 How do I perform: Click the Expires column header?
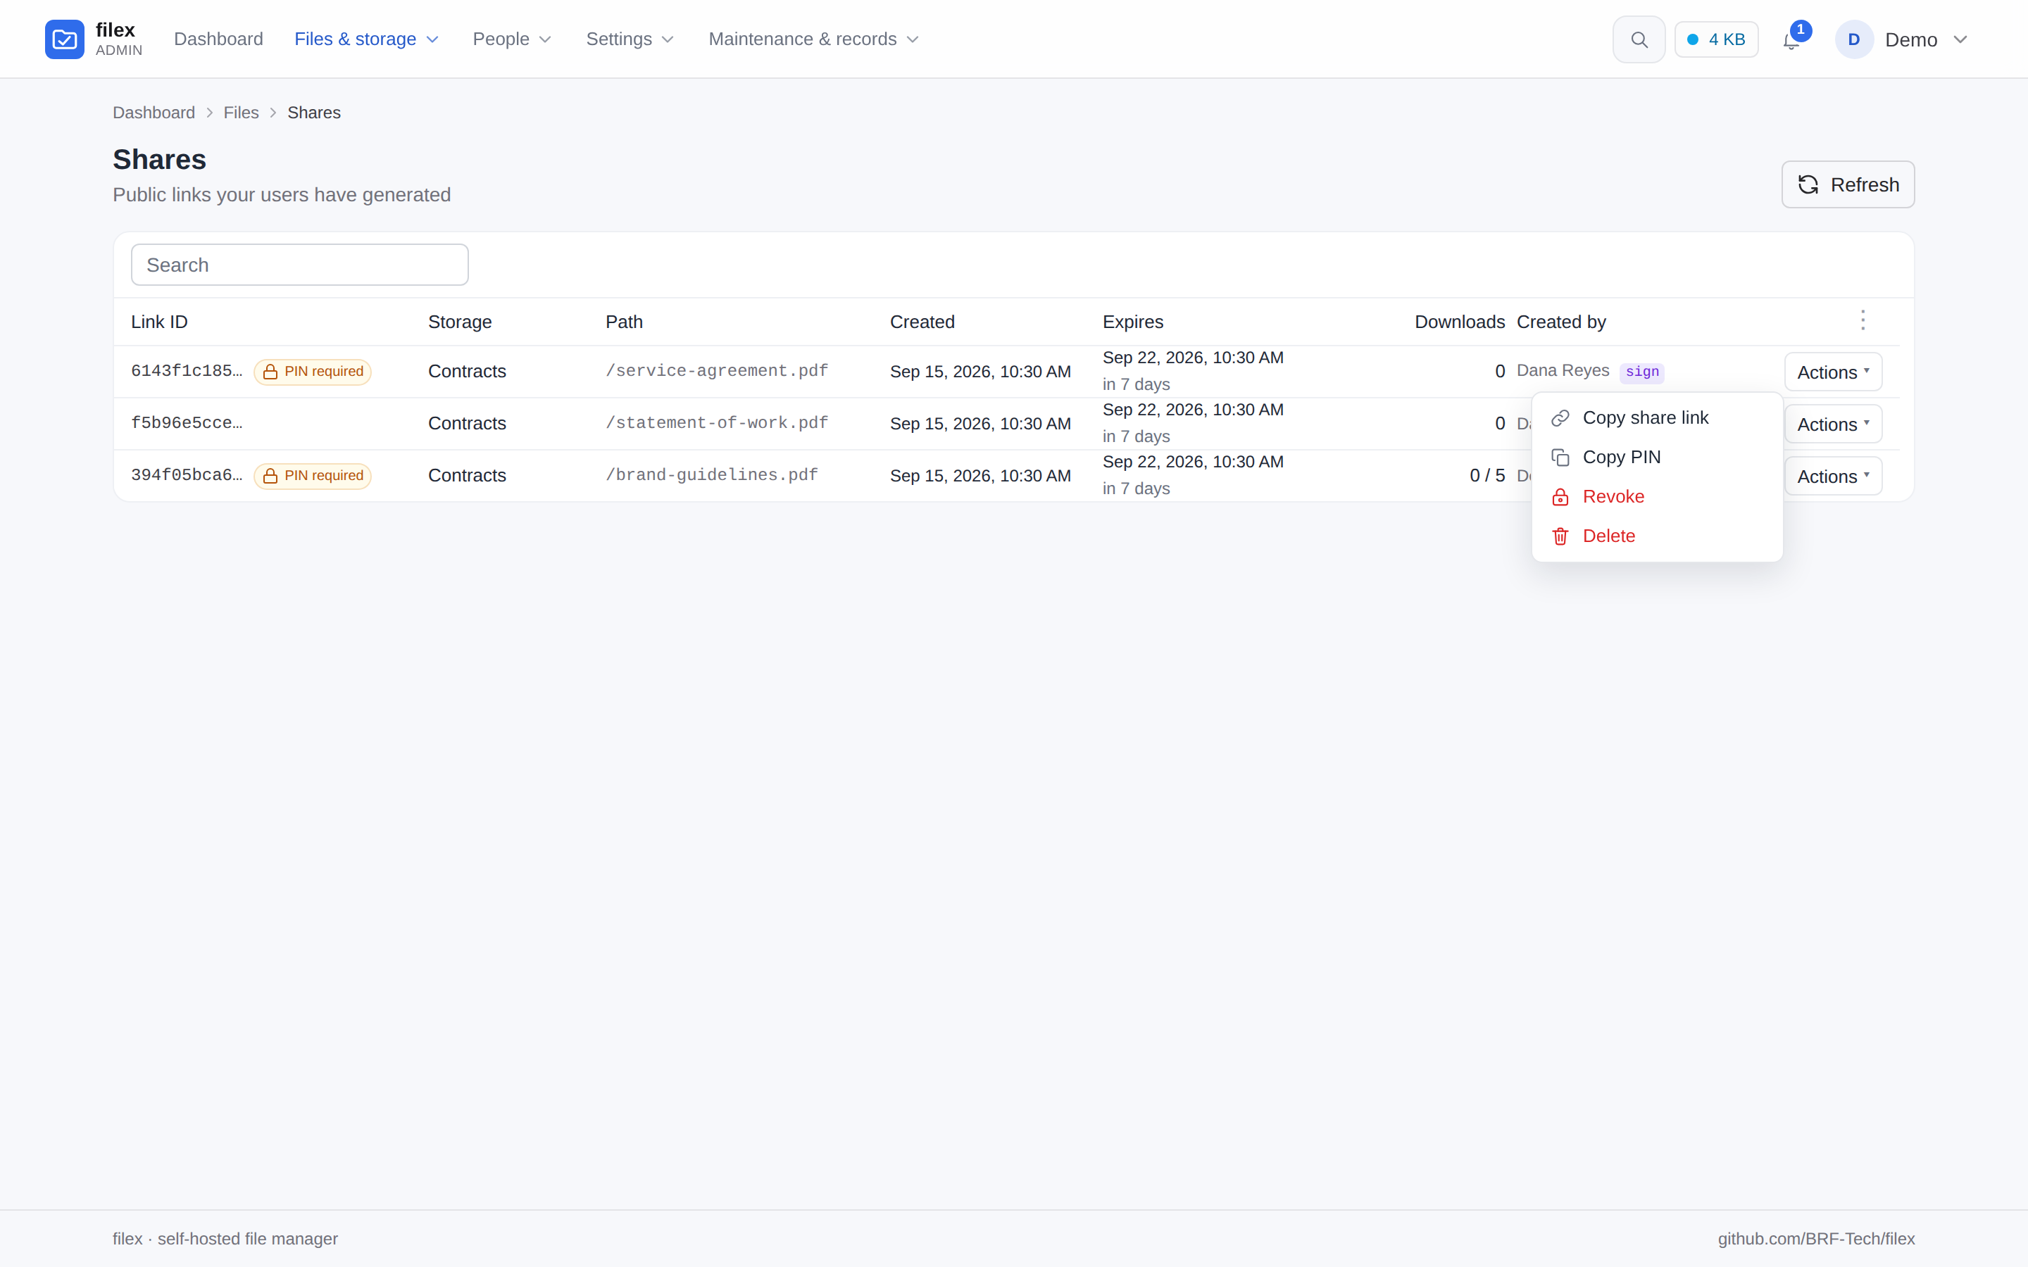pos(1133,322)
